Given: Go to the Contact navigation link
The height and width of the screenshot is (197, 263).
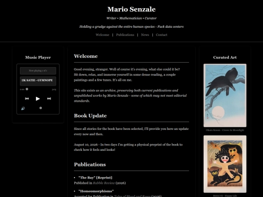Looking at the screenshot, I should (162, 35).
